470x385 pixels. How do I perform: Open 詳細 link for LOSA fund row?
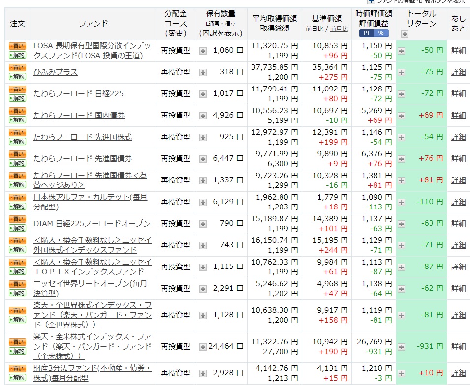click(458, 51)
